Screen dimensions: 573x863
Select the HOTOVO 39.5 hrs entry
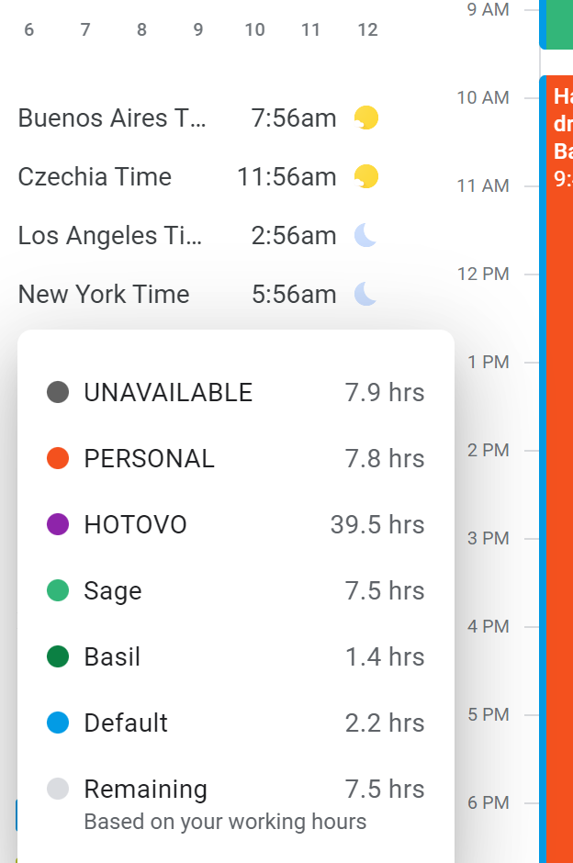point(235,525)
